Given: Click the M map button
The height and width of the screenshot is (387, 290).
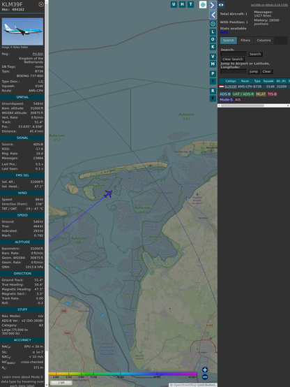Looking at the screenshot, I should click(213, 64).
